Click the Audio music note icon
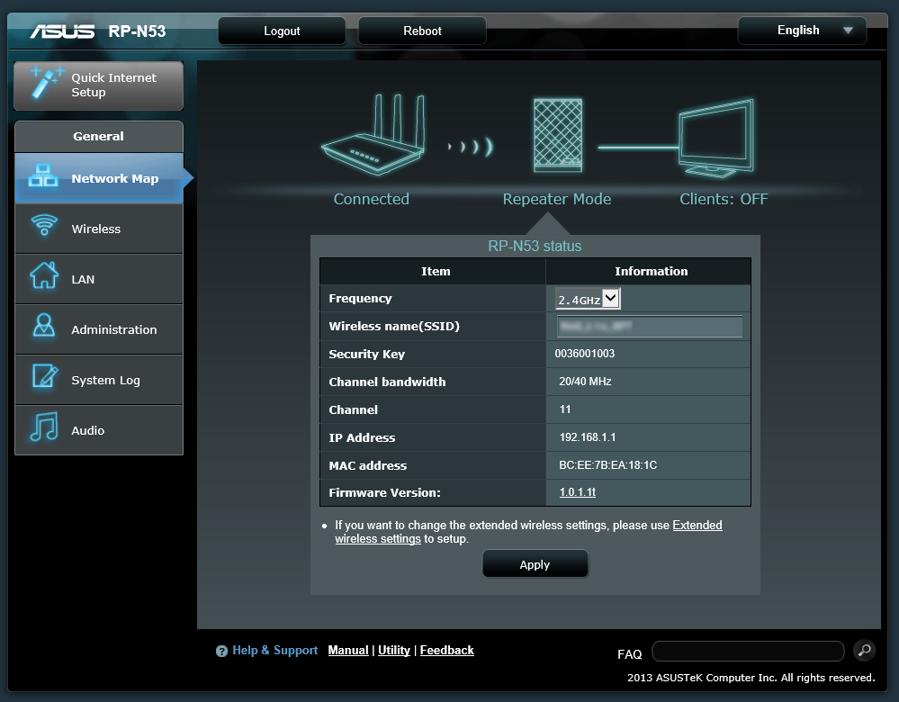The image size is (899, 702). pyautogui.click(x=44, y=427)
